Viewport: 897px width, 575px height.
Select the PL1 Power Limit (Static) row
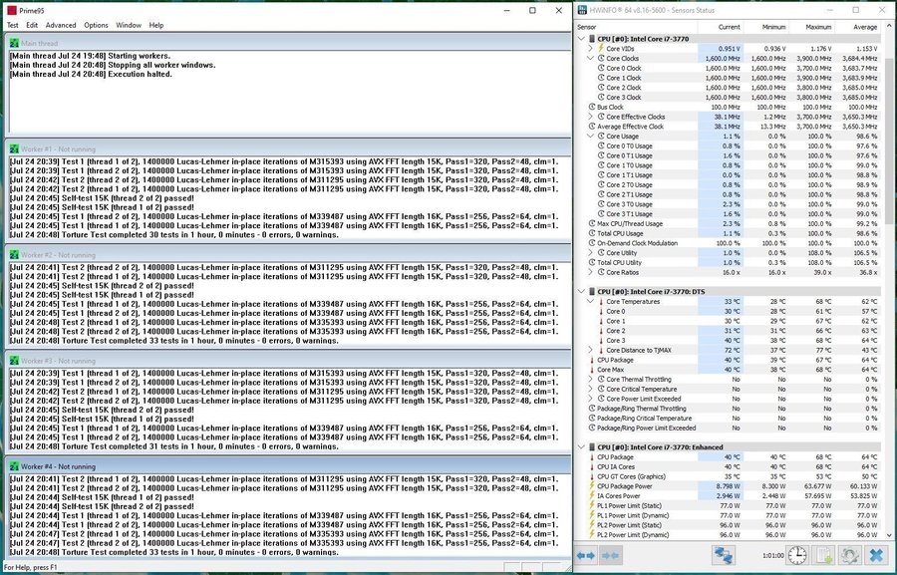(730, 506)
